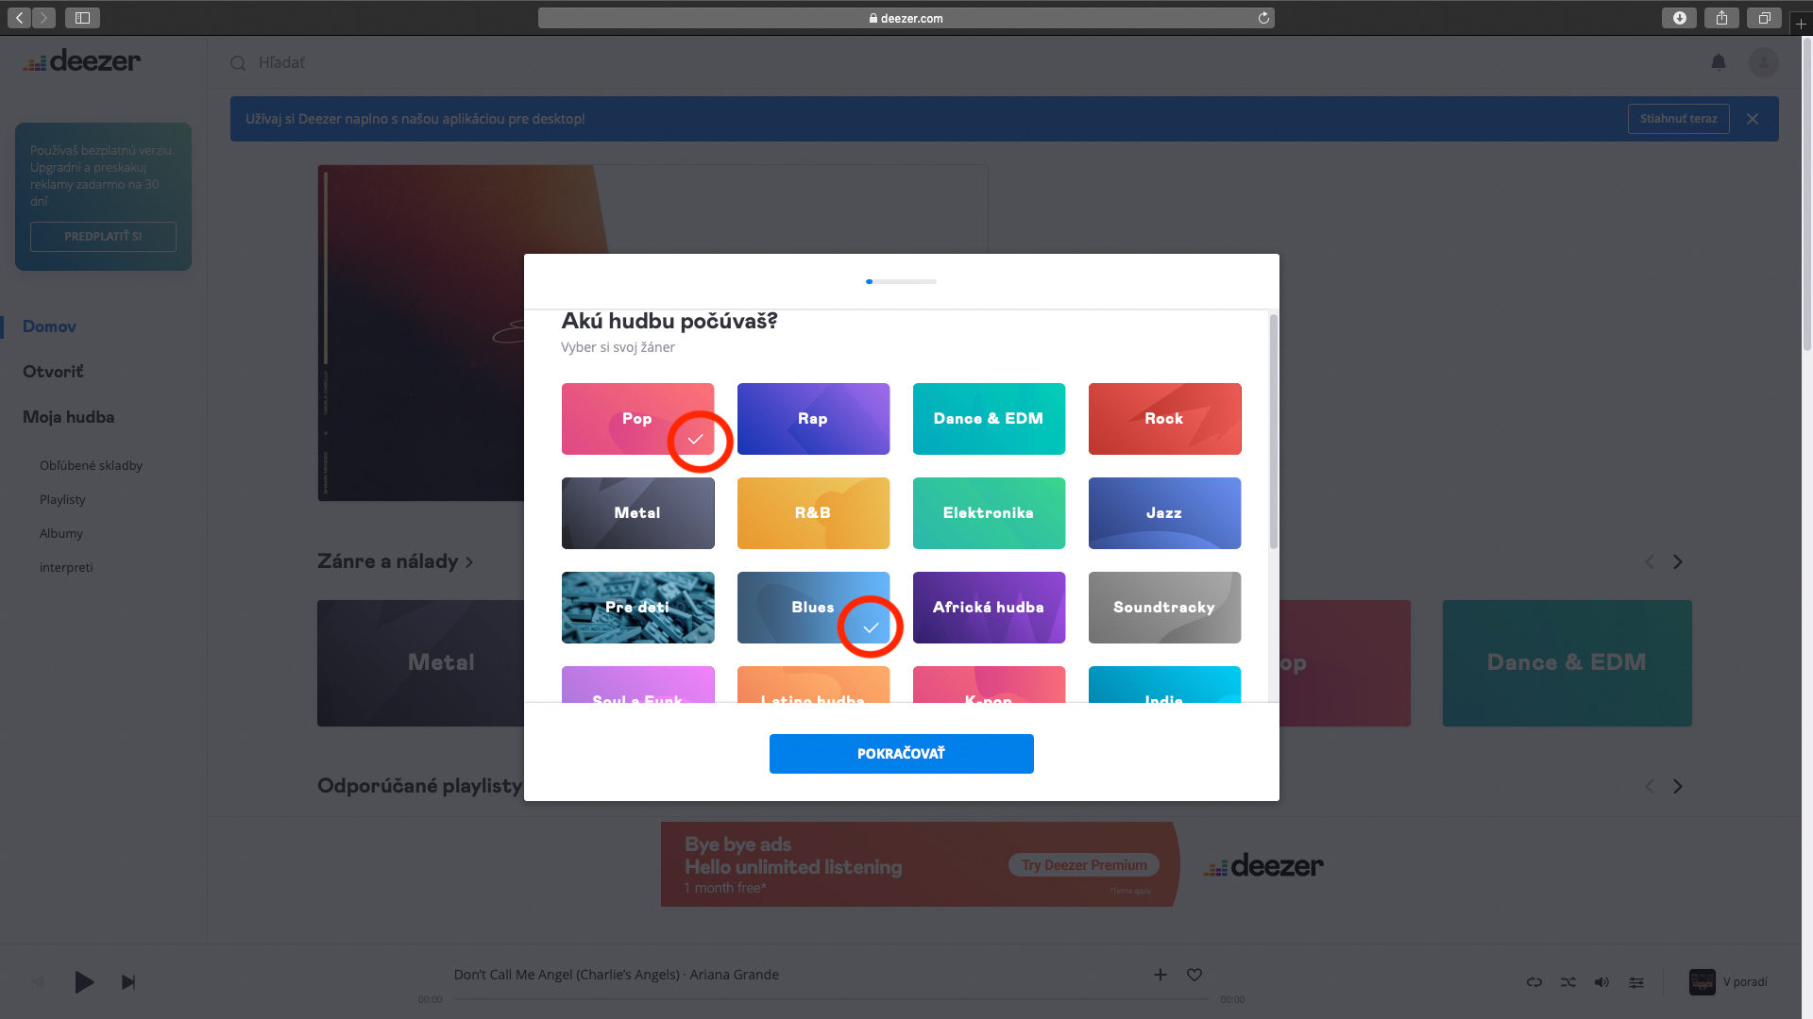Click the track progress bar
Screen dimensions: 1813x1019
(x=831, y=999)
